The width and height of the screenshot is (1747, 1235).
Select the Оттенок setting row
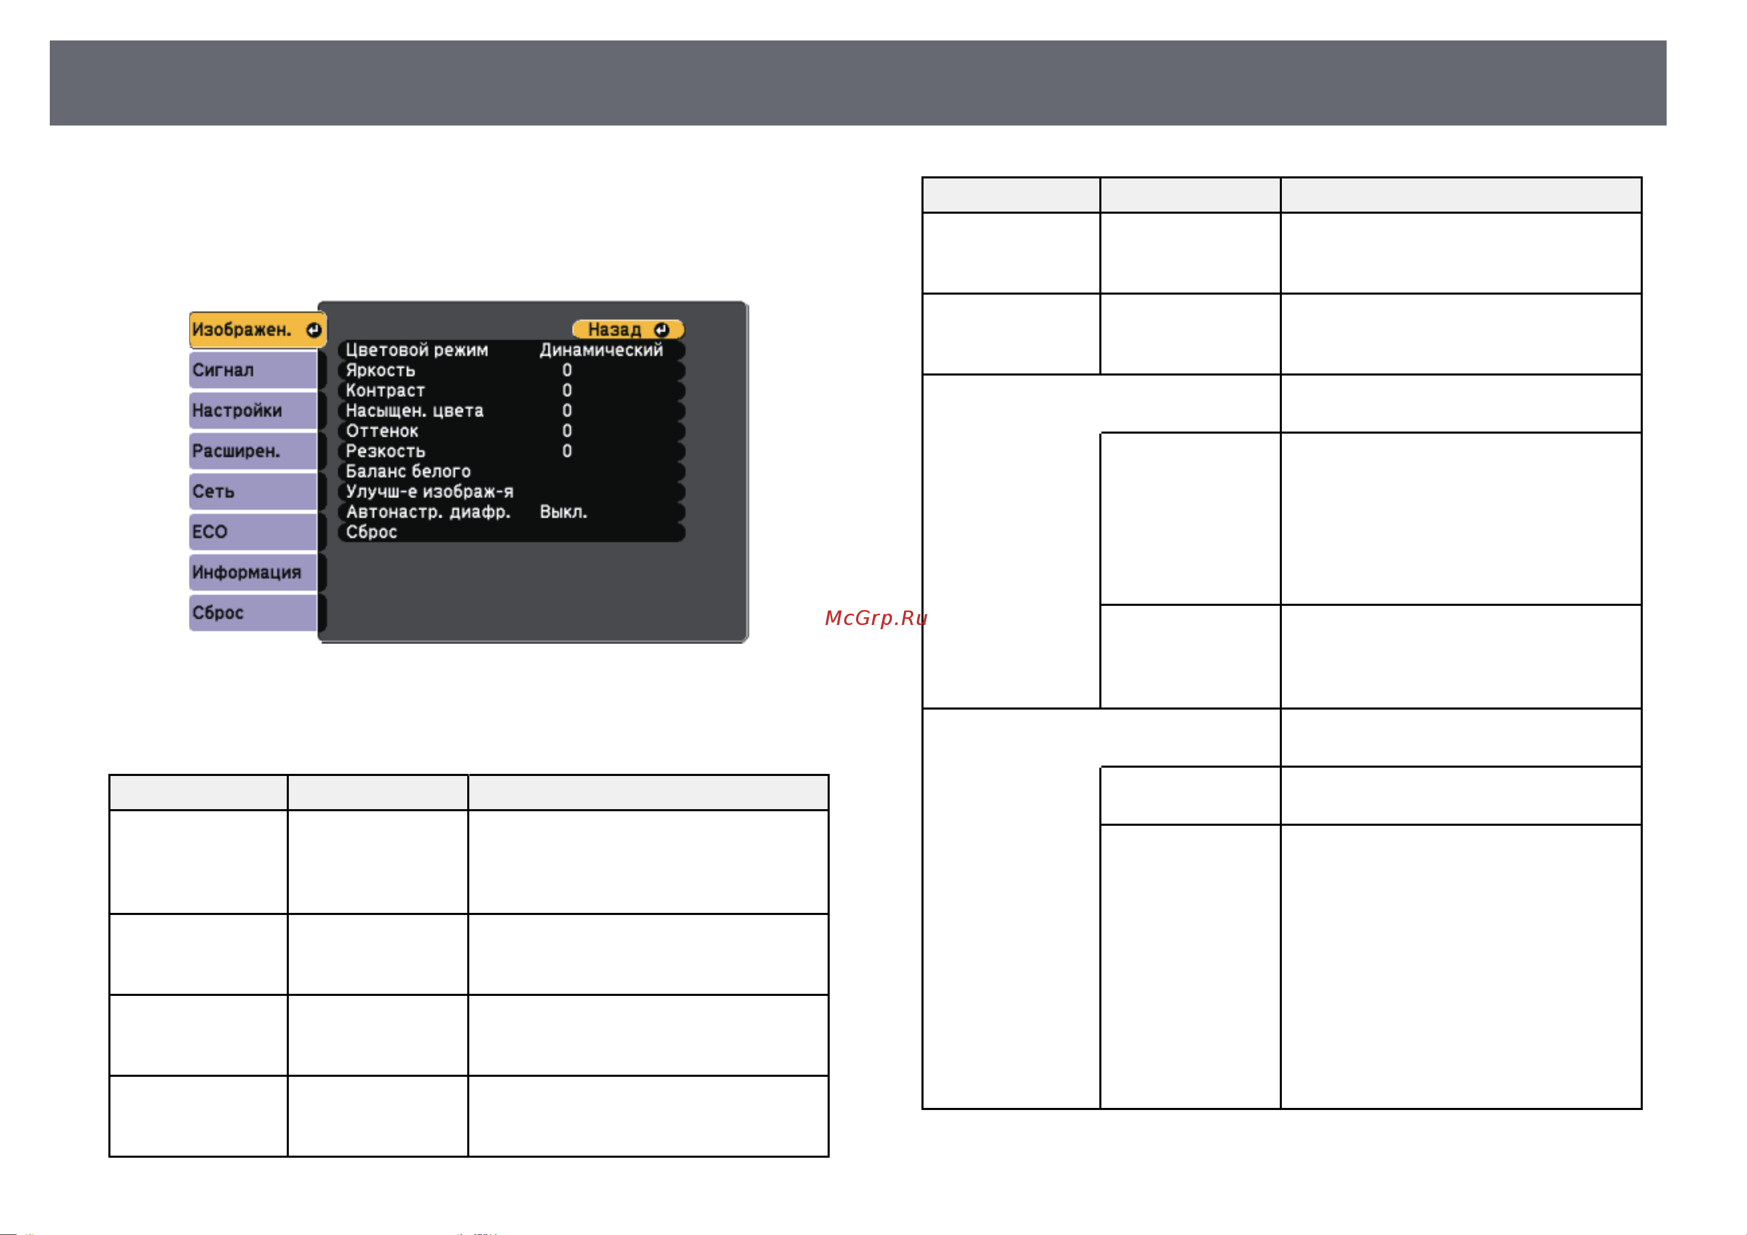pyautogui.click(x=511, y=431)
